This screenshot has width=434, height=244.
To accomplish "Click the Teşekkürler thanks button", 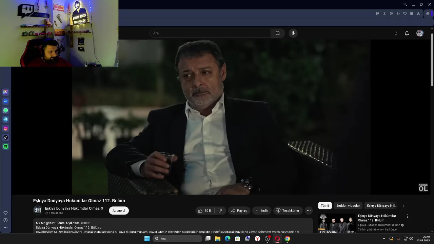I will pos(288,210).
